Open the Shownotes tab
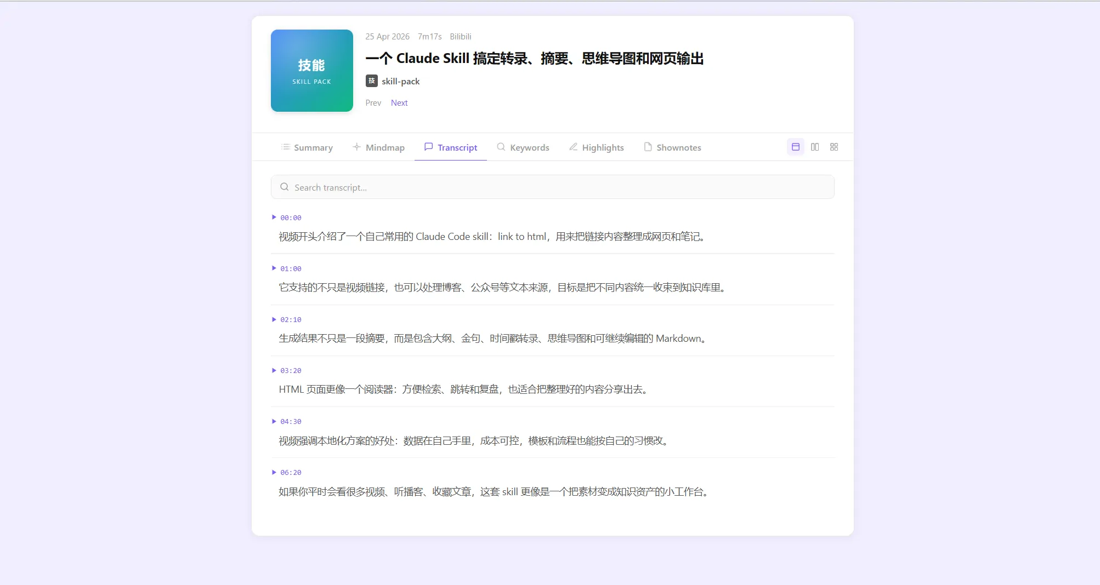Viewport: 1100px width, 585px height. [672, 147]
